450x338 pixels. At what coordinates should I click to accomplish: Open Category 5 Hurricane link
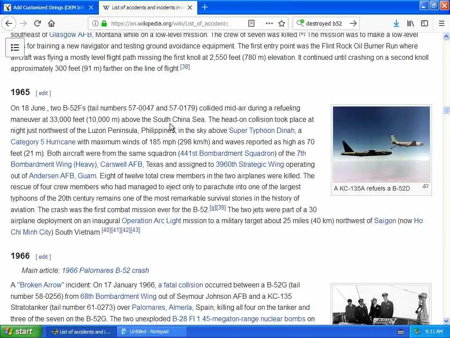tap(43, 142)
